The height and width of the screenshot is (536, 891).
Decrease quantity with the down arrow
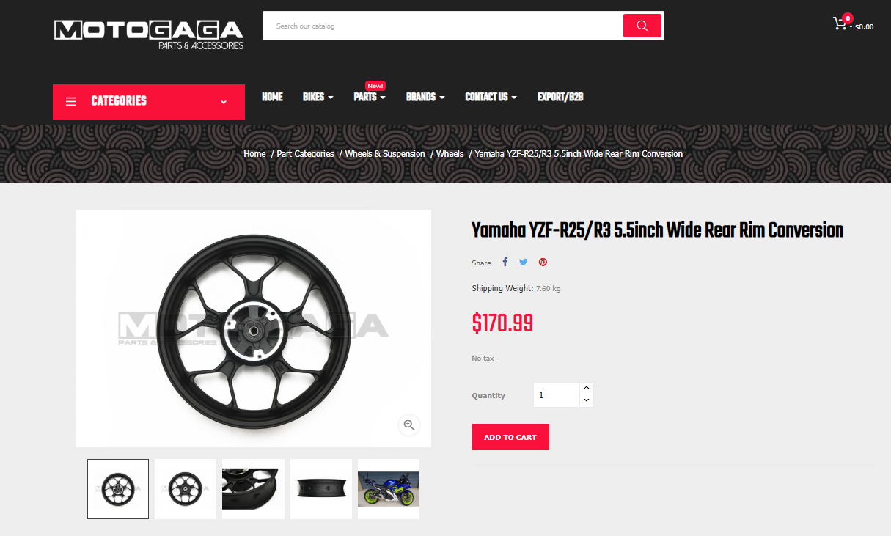[x=586, y=400]
